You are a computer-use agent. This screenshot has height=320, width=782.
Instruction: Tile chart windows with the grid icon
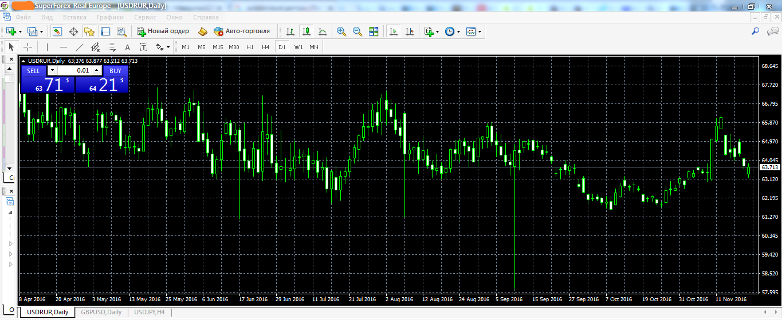(x=374, y=31)
